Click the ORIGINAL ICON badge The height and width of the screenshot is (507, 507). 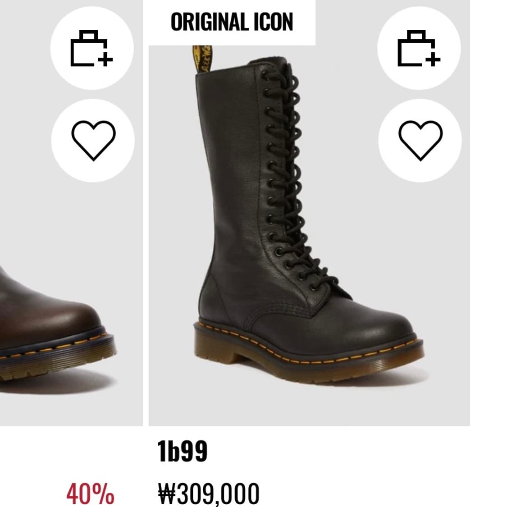tap(232, 22)
